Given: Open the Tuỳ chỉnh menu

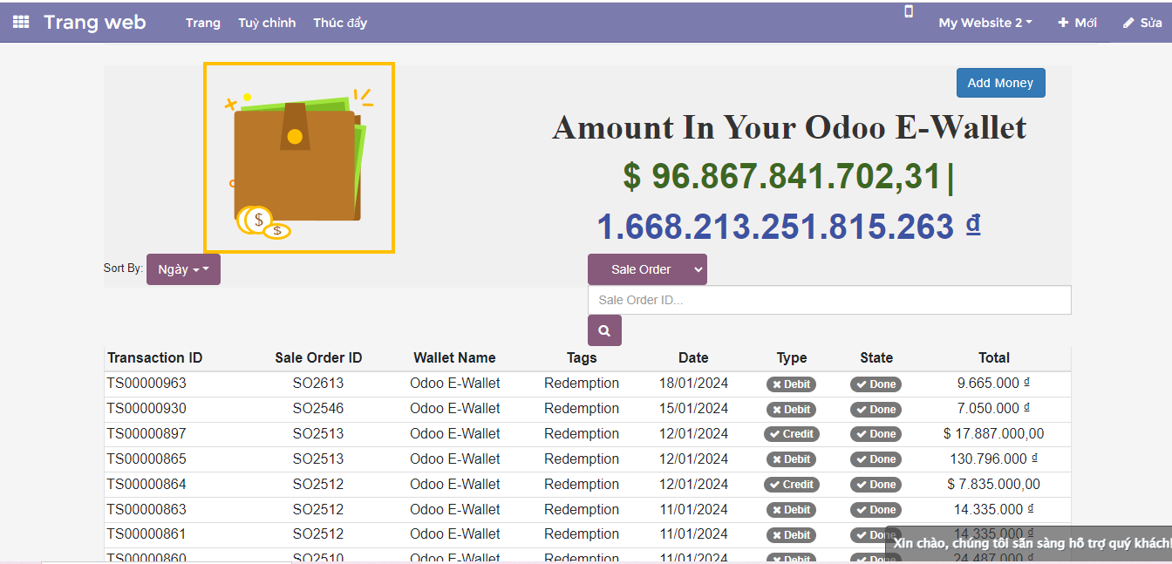Looking at the screenshot, I should pyautogui.click(x=267, y=23).
